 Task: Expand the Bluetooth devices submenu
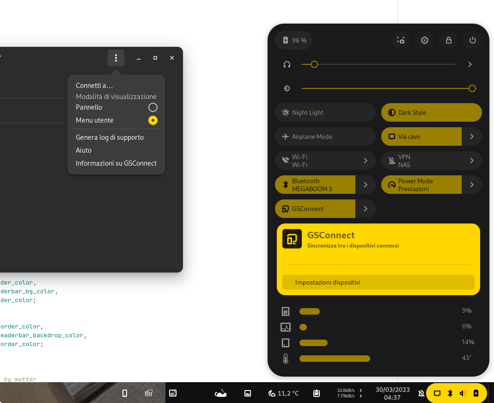click(366, 185)
